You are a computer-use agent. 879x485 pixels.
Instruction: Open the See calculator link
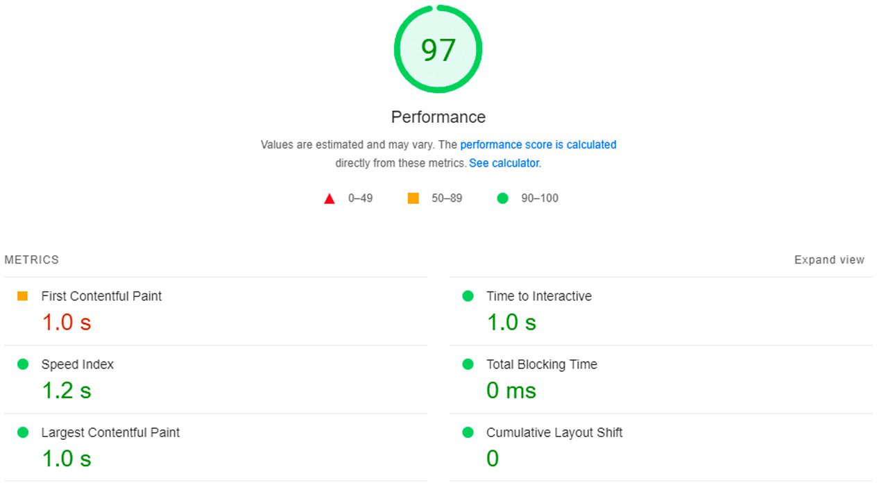pyautogui.click(x=504, y=164)
